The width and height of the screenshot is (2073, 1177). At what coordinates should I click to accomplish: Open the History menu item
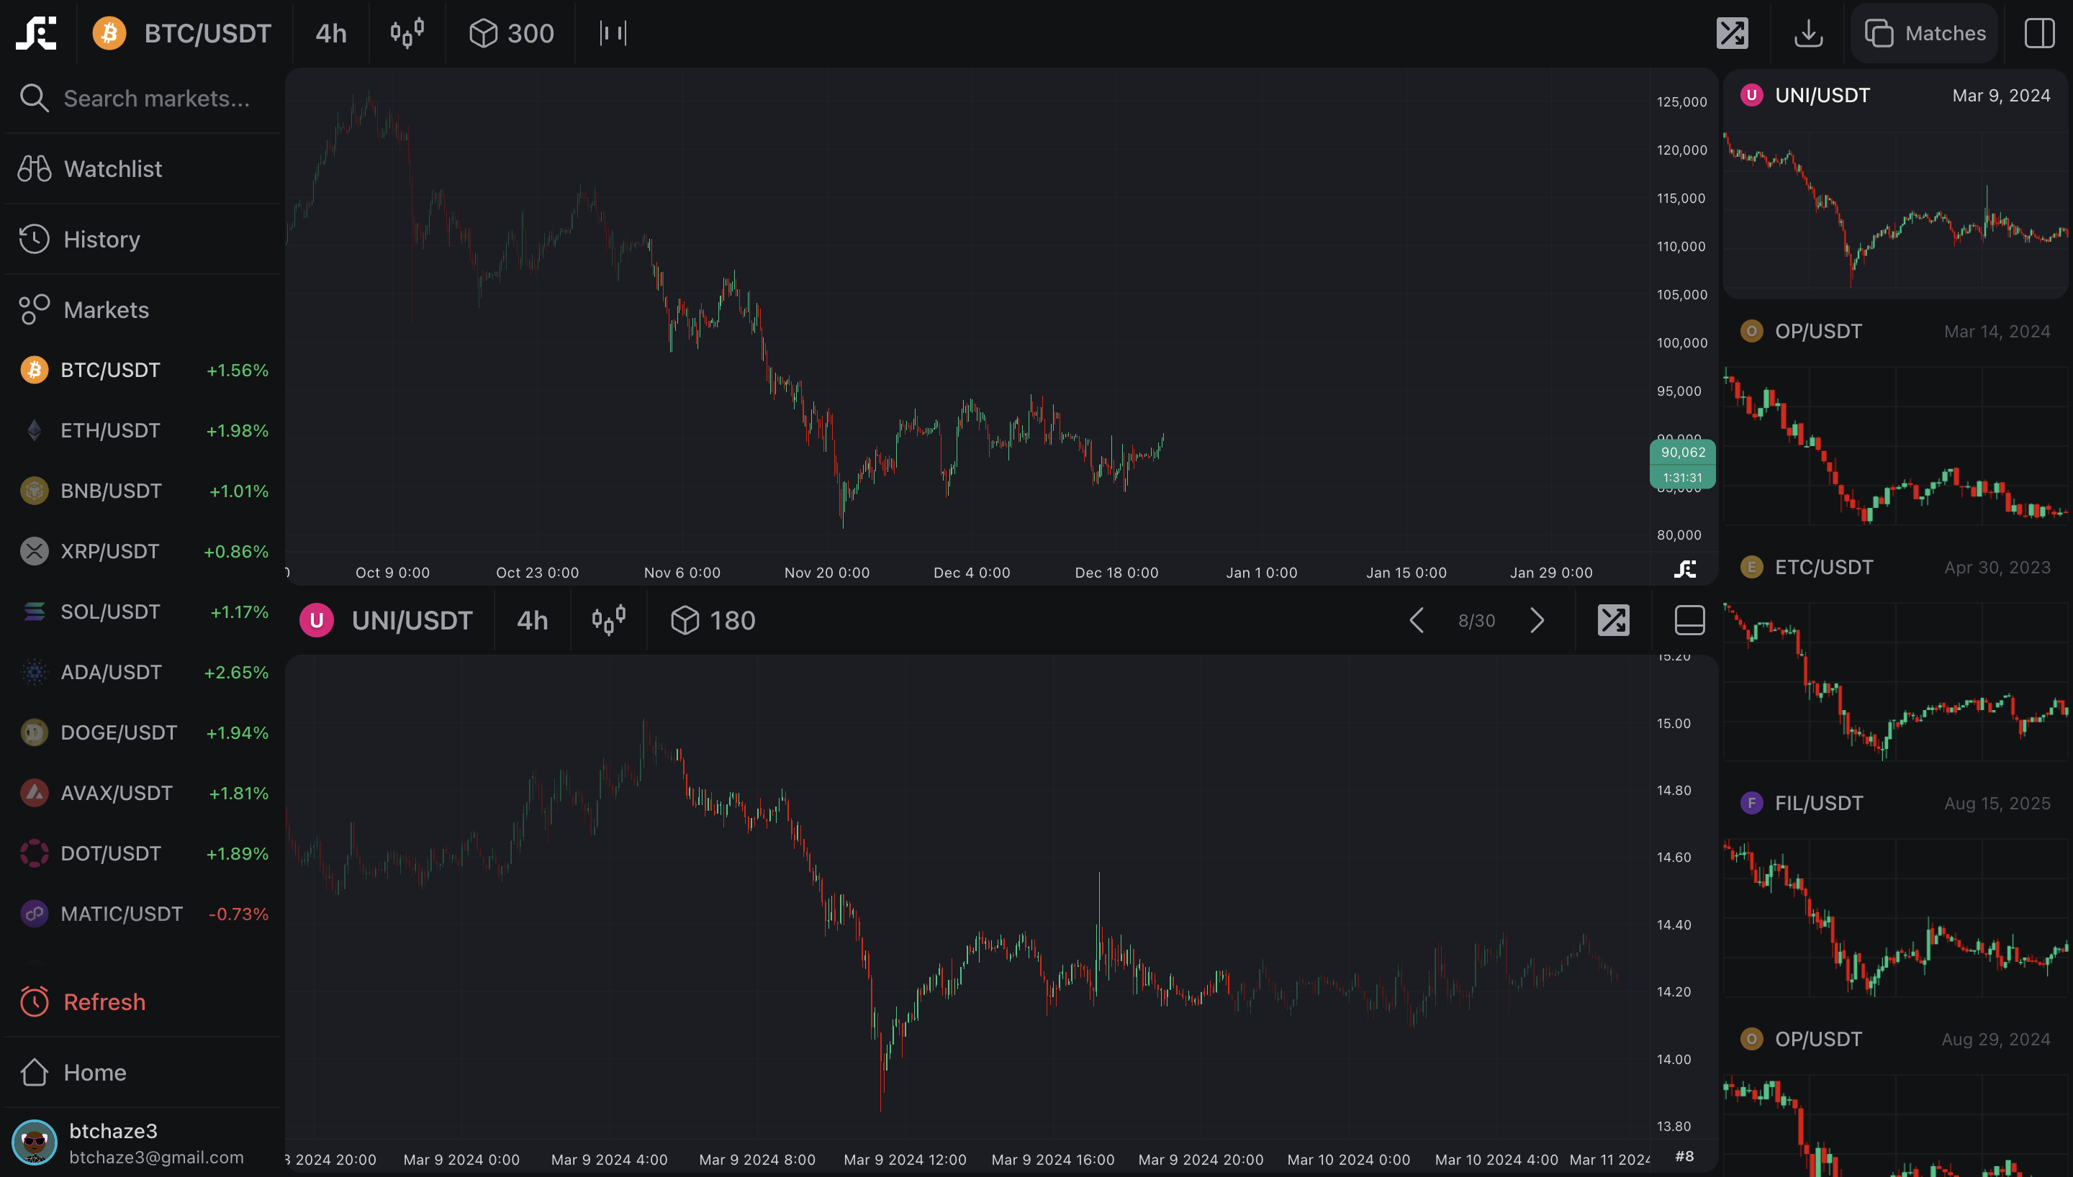[101, 240]
